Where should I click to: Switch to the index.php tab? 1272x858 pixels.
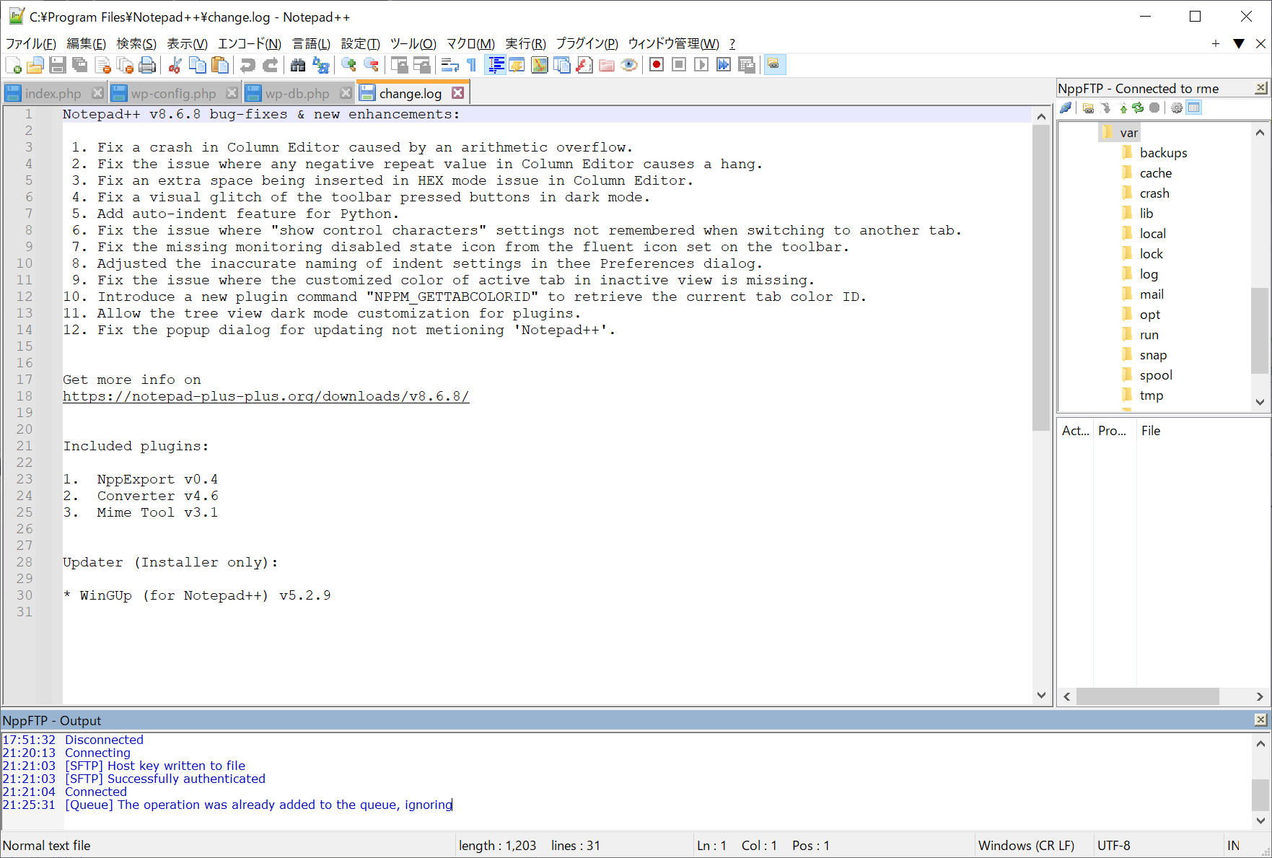tap(53, 94)
